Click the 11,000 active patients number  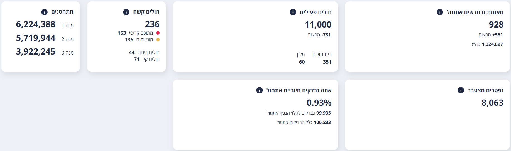pyautogui.click(x=318, y=25)
